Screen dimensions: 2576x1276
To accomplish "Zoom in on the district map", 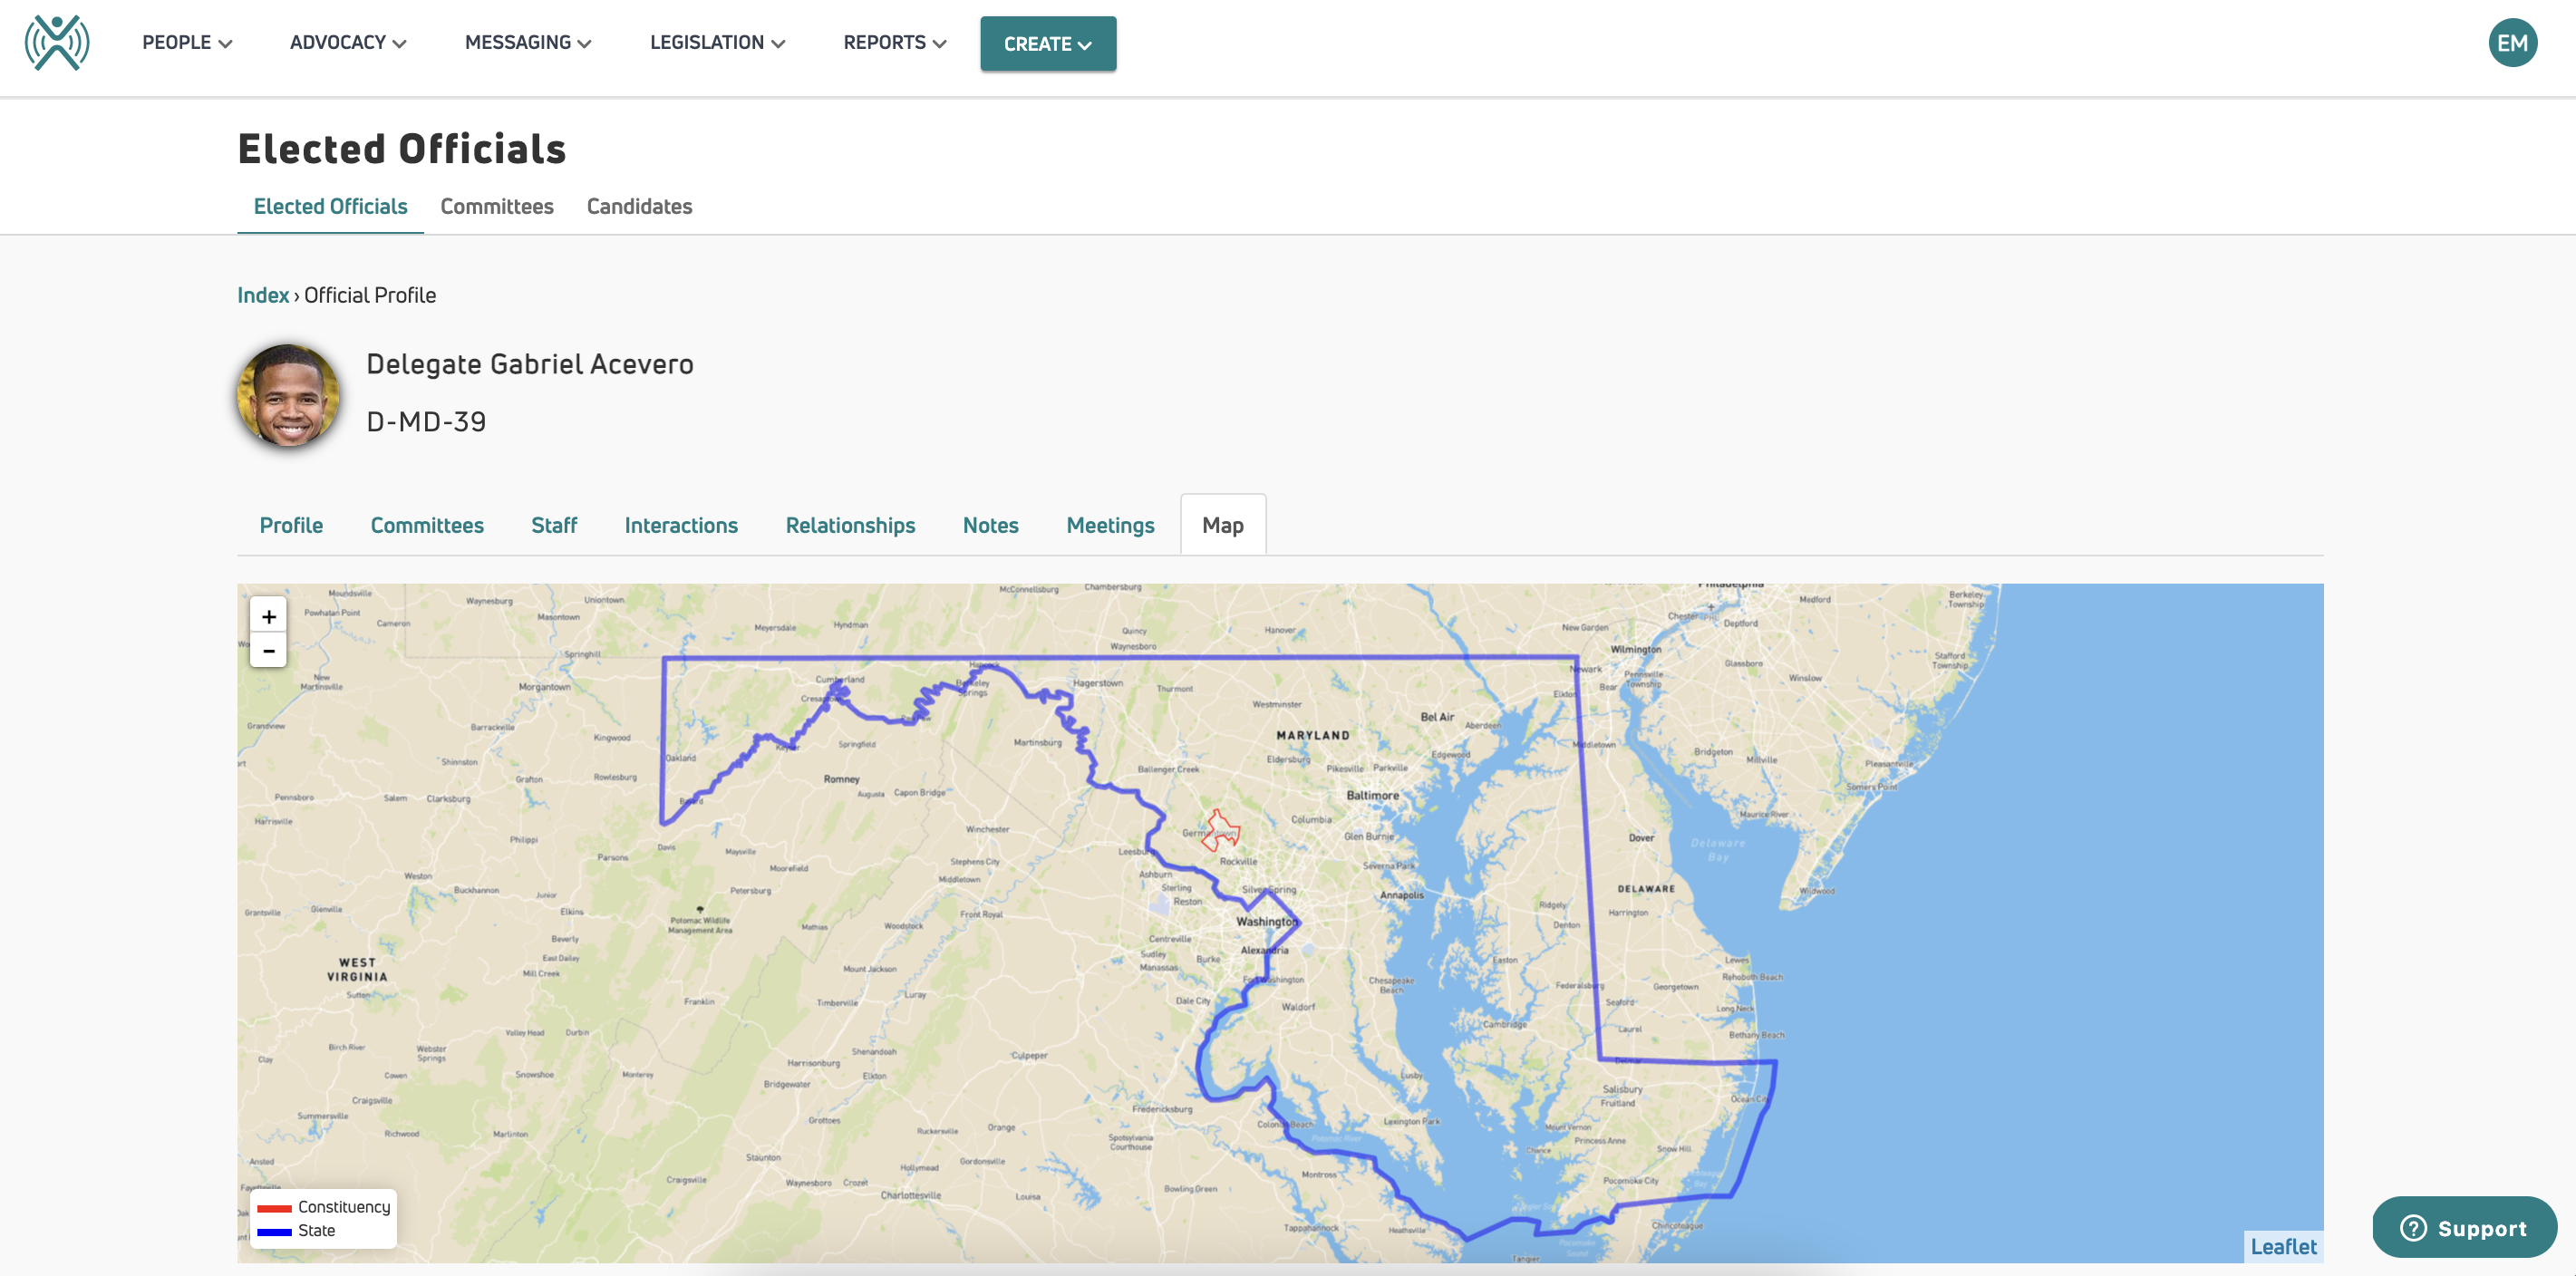I will [268, 616].
